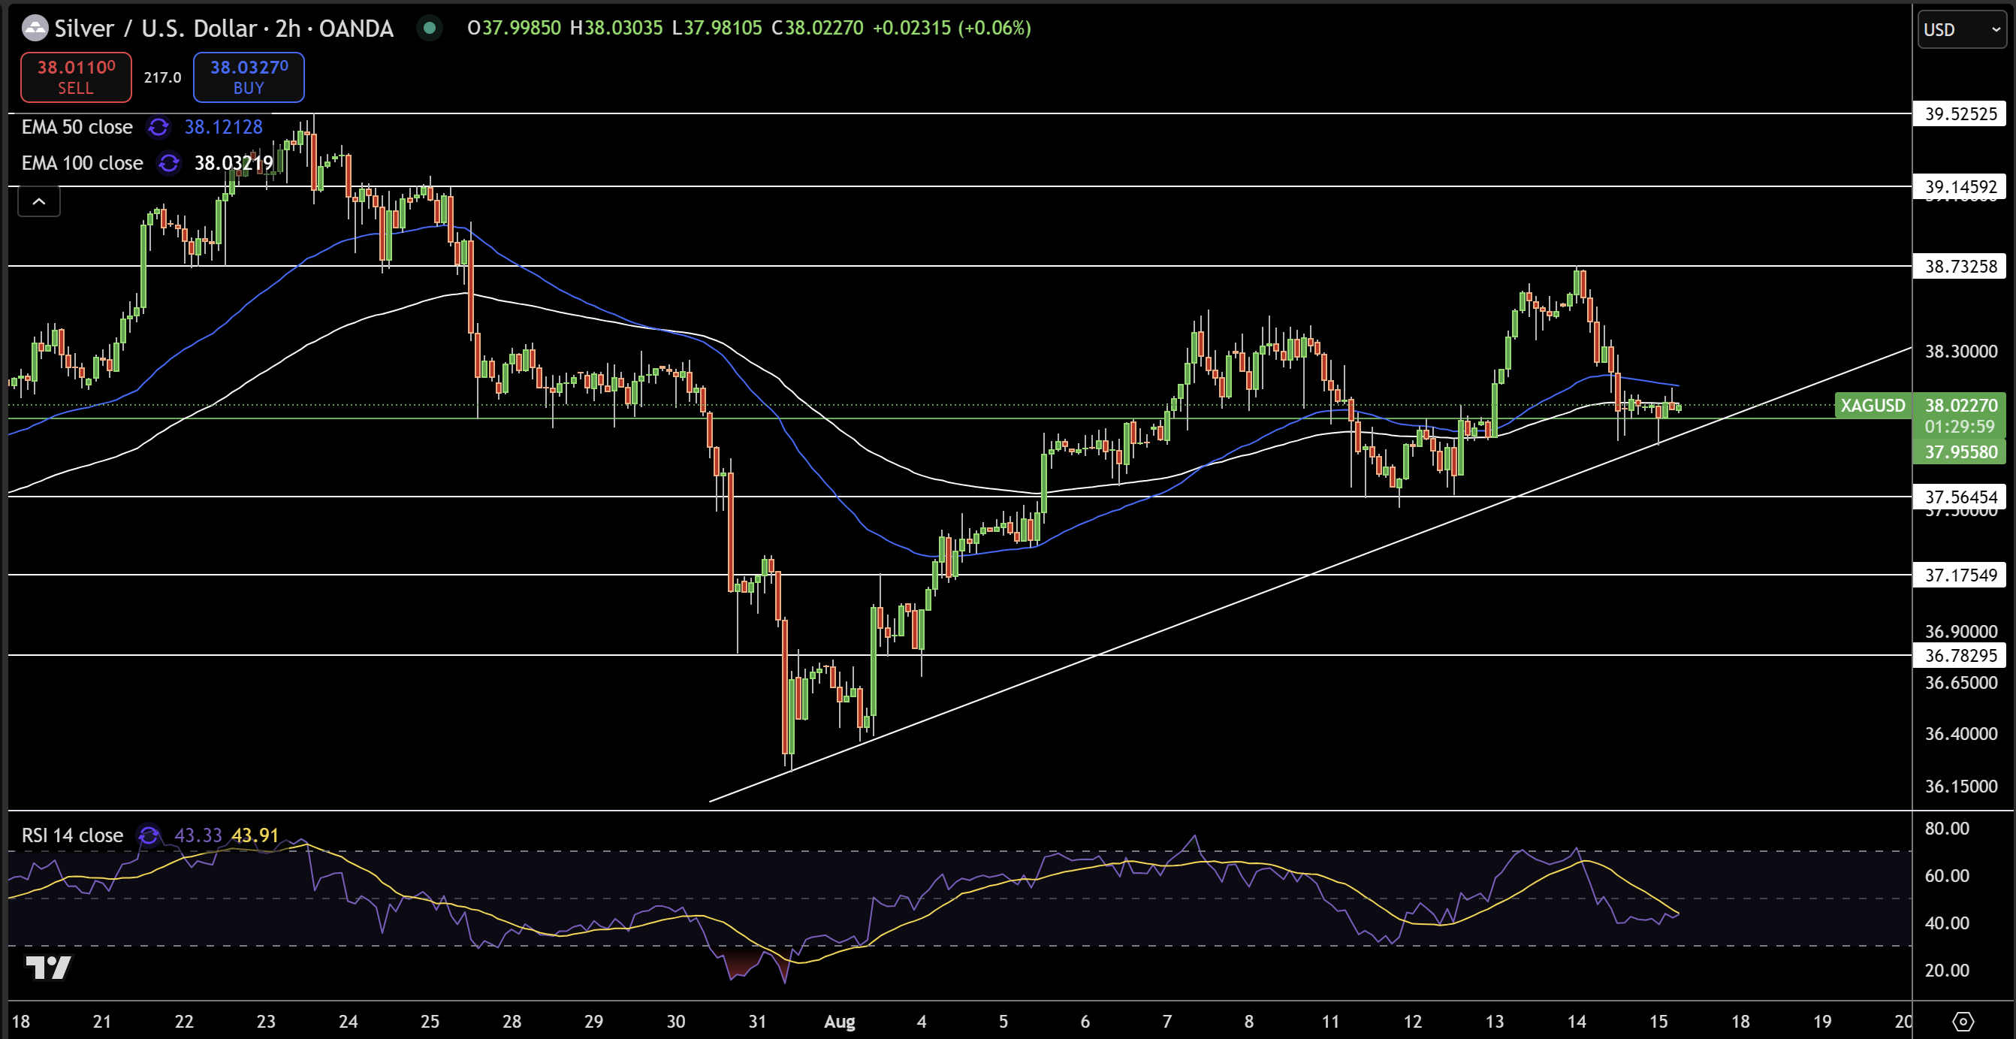Click the RSI yellow value 43.91

tap(255, 835)
